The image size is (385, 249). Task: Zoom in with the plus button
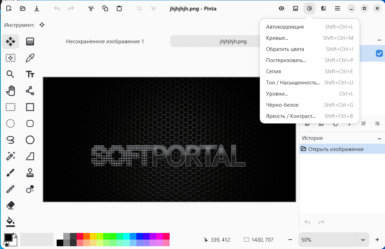pos(377,240)
